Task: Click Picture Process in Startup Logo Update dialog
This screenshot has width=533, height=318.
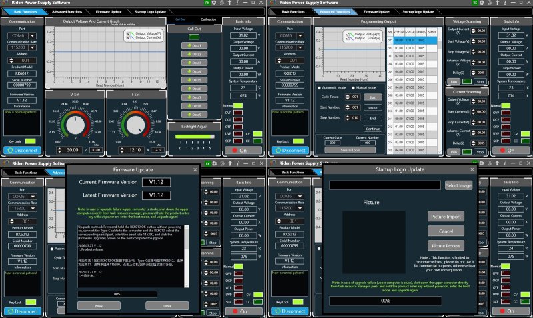Action: [446, 245]
